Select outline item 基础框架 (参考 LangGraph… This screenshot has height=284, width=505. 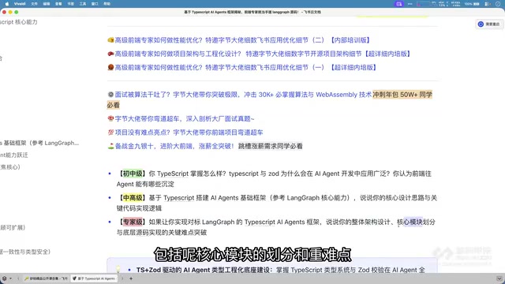click(x=39, y=143)
